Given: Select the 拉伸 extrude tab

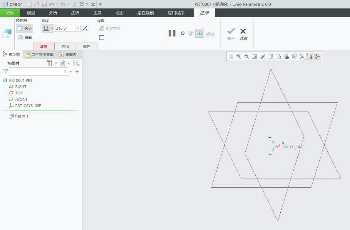Looking at the screenshot, I should coord(204,13).
